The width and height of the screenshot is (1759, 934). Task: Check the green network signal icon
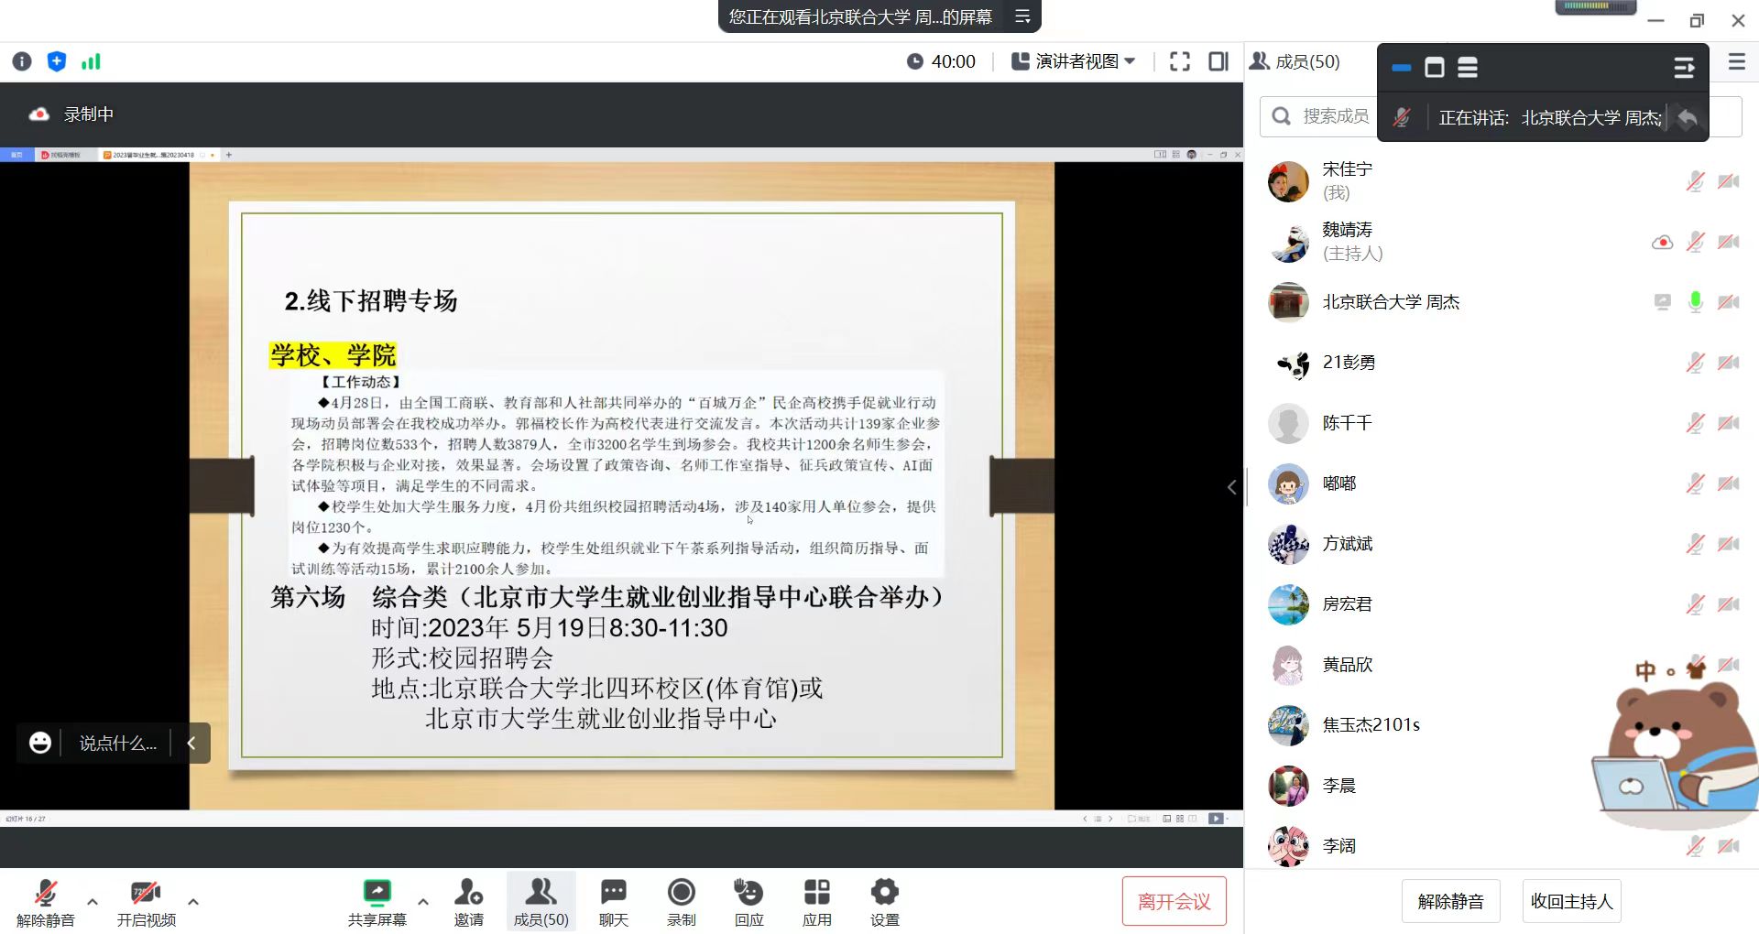(x=91, y=61)
